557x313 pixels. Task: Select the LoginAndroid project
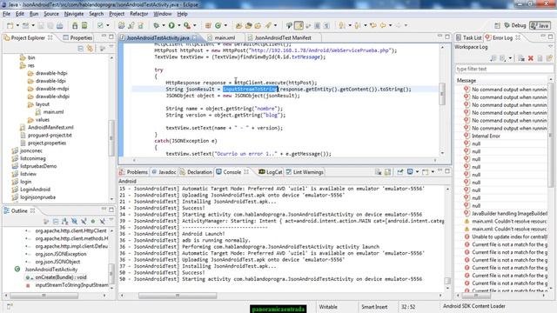click(35, 190)
